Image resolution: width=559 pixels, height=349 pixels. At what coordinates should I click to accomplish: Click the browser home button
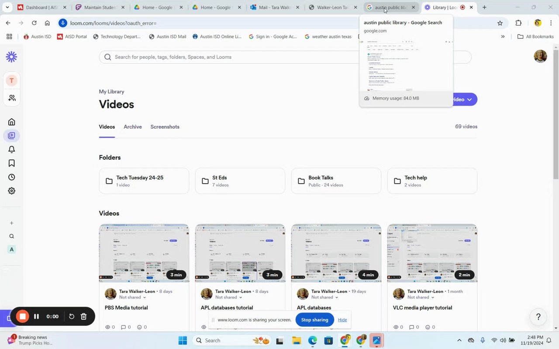[x=47, y=23]
